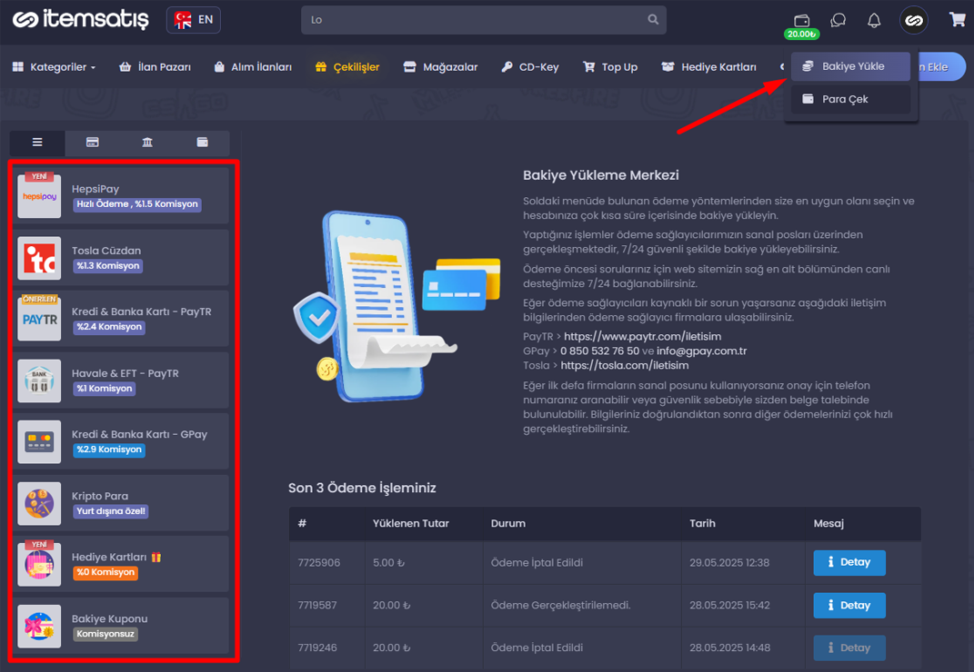Click the Tosla logo icon
The height and width of the screenshot is (672, 974).
click(39, 258)
